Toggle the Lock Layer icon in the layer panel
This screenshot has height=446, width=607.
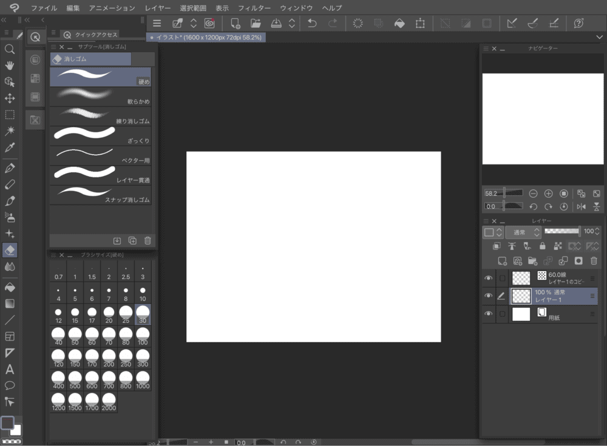pyautogui.click(x=542, y=246)
